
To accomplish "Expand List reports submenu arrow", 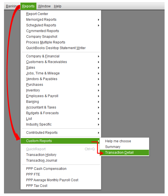I will click(99, 119).
